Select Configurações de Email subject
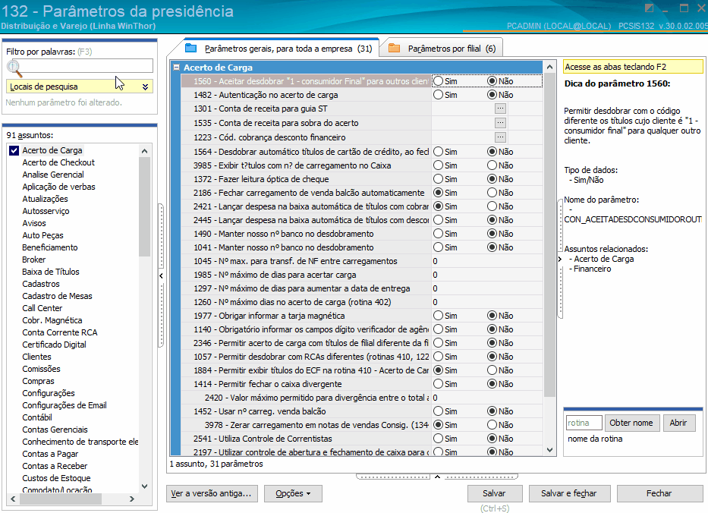 [x=64, y=405]
